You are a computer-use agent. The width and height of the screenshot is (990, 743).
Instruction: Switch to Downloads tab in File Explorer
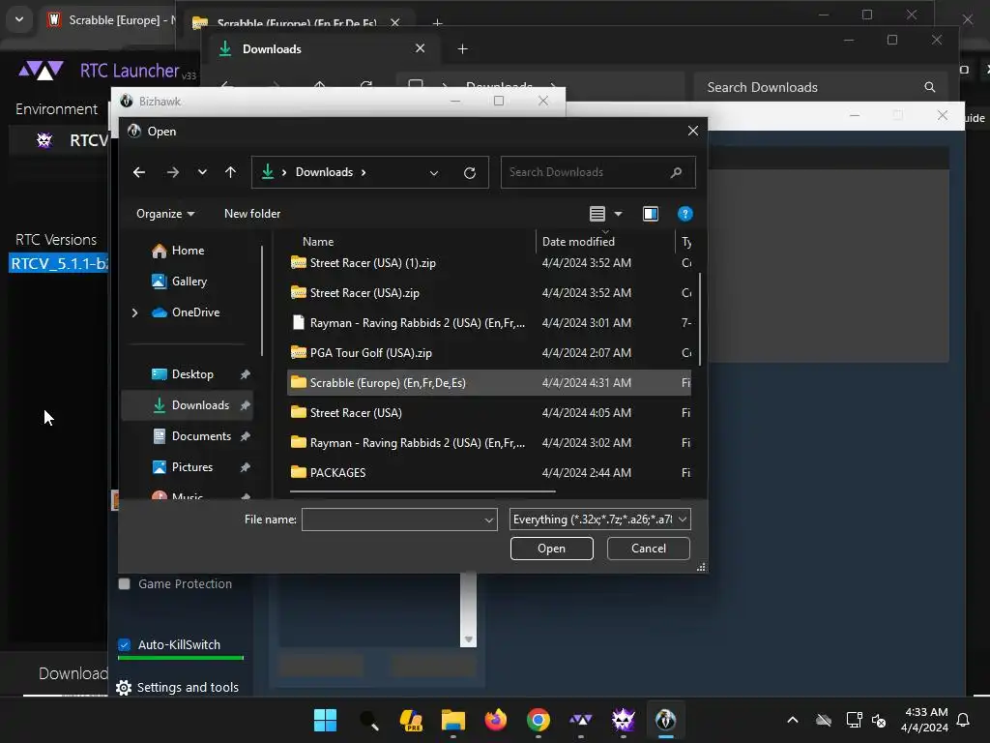point(272,49)
